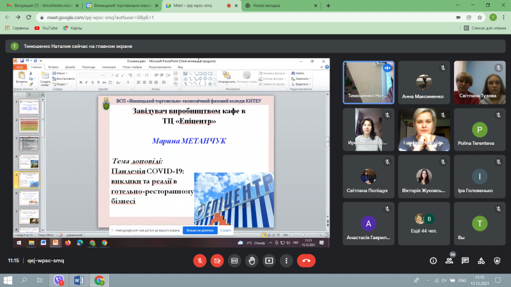This screenshot has width=511, height=287.
Task: Click Тимошенко Наталия сейчас на главном экране banner
Action: [x=255, y=46]
